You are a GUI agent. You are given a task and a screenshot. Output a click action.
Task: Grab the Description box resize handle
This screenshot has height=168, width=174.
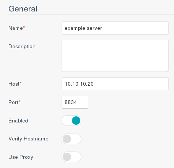tap(166, 70)
